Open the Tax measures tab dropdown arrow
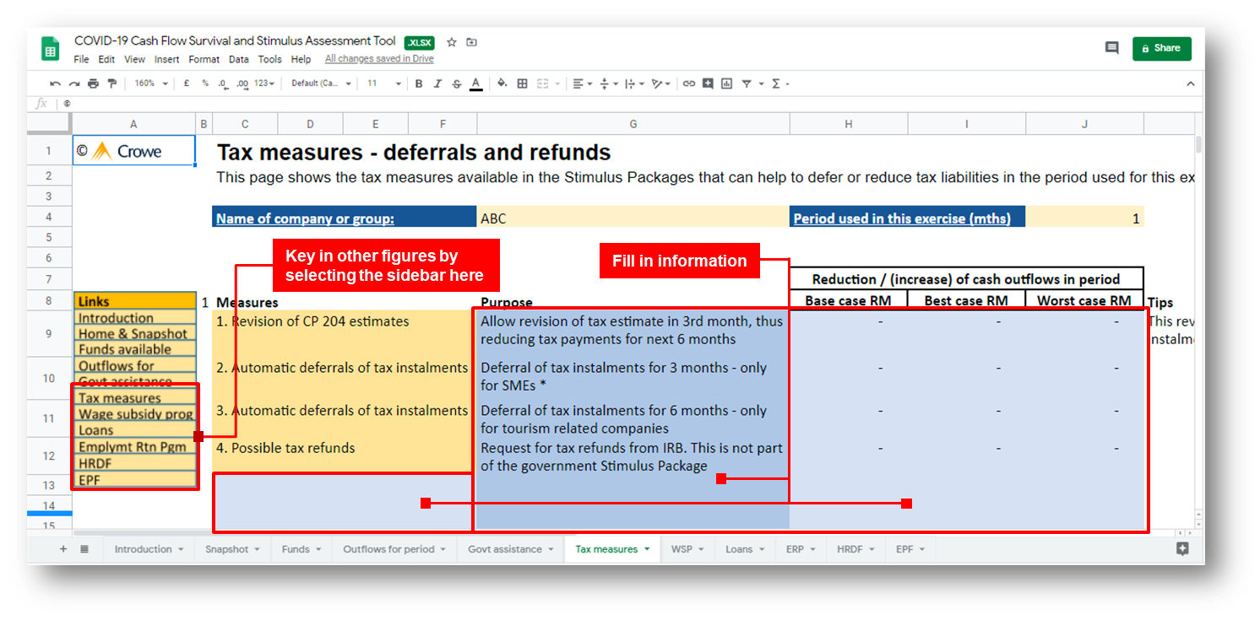Image resolution: width=1260 pixels, height=620 pixels. (647, 549)
